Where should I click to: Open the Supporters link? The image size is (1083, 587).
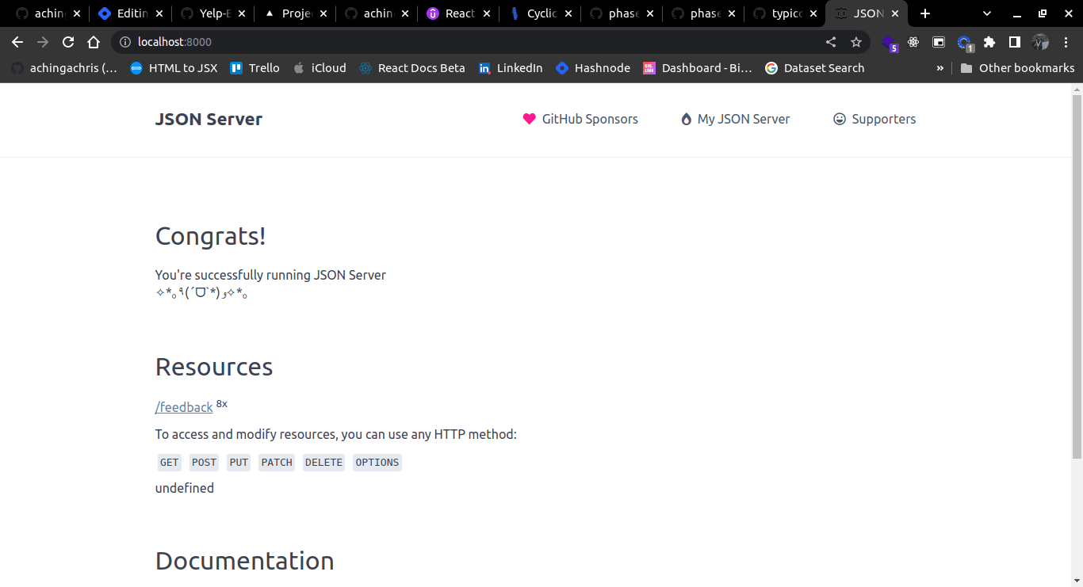(874, 120)
